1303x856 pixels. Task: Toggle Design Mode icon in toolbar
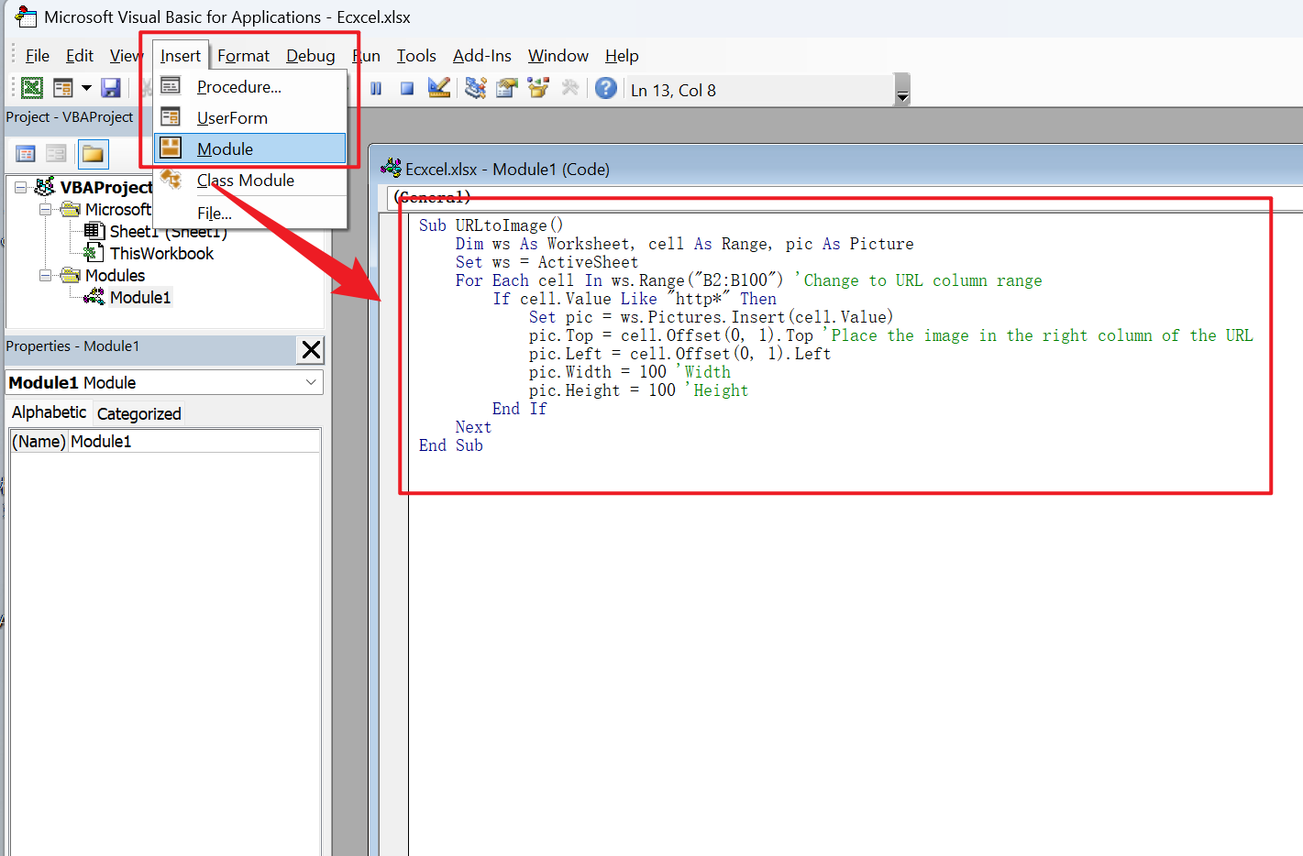pos(439,88)
